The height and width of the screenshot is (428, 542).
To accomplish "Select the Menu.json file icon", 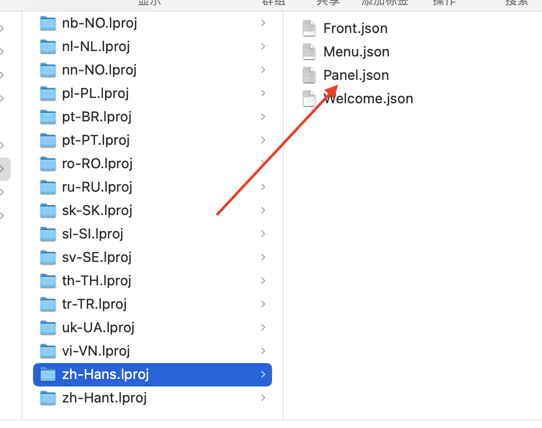I will tap(309, 52).
